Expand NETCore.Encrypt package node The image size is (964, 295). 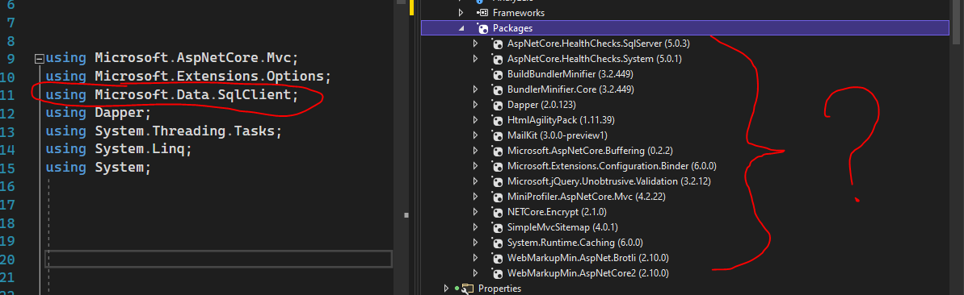click(475, 212)
